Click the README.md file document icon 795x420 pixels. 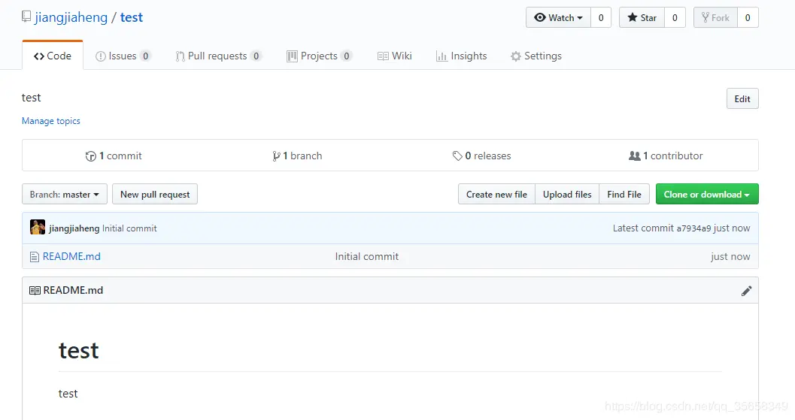click(35, 257)
